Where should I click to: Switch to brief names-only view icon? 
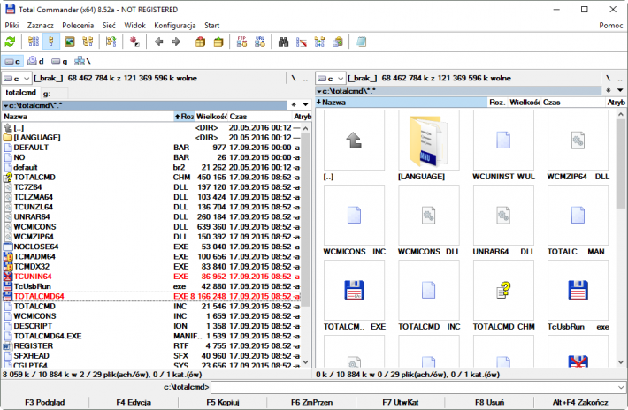coord(34,42)
